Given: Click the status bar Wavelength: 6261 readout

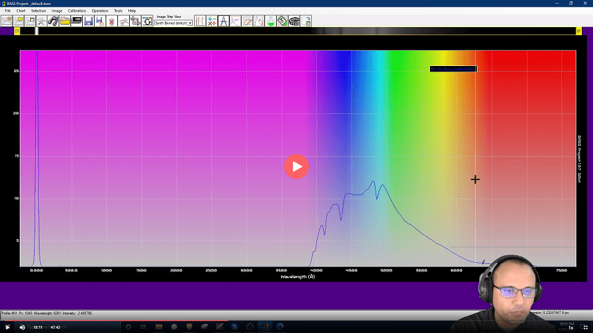Looking at the screenshot, I should [48, 313].
